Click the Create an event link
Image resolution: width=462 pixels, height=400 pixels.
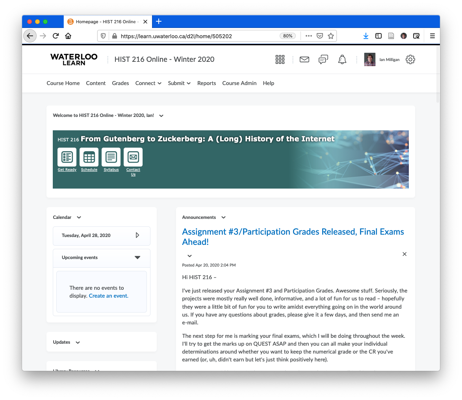(108, 296)
